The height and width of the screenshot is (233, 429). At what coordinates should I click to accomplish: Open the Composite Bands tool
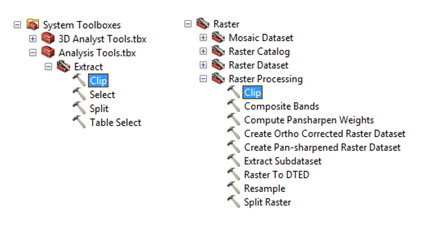click(x=281, y=106)
